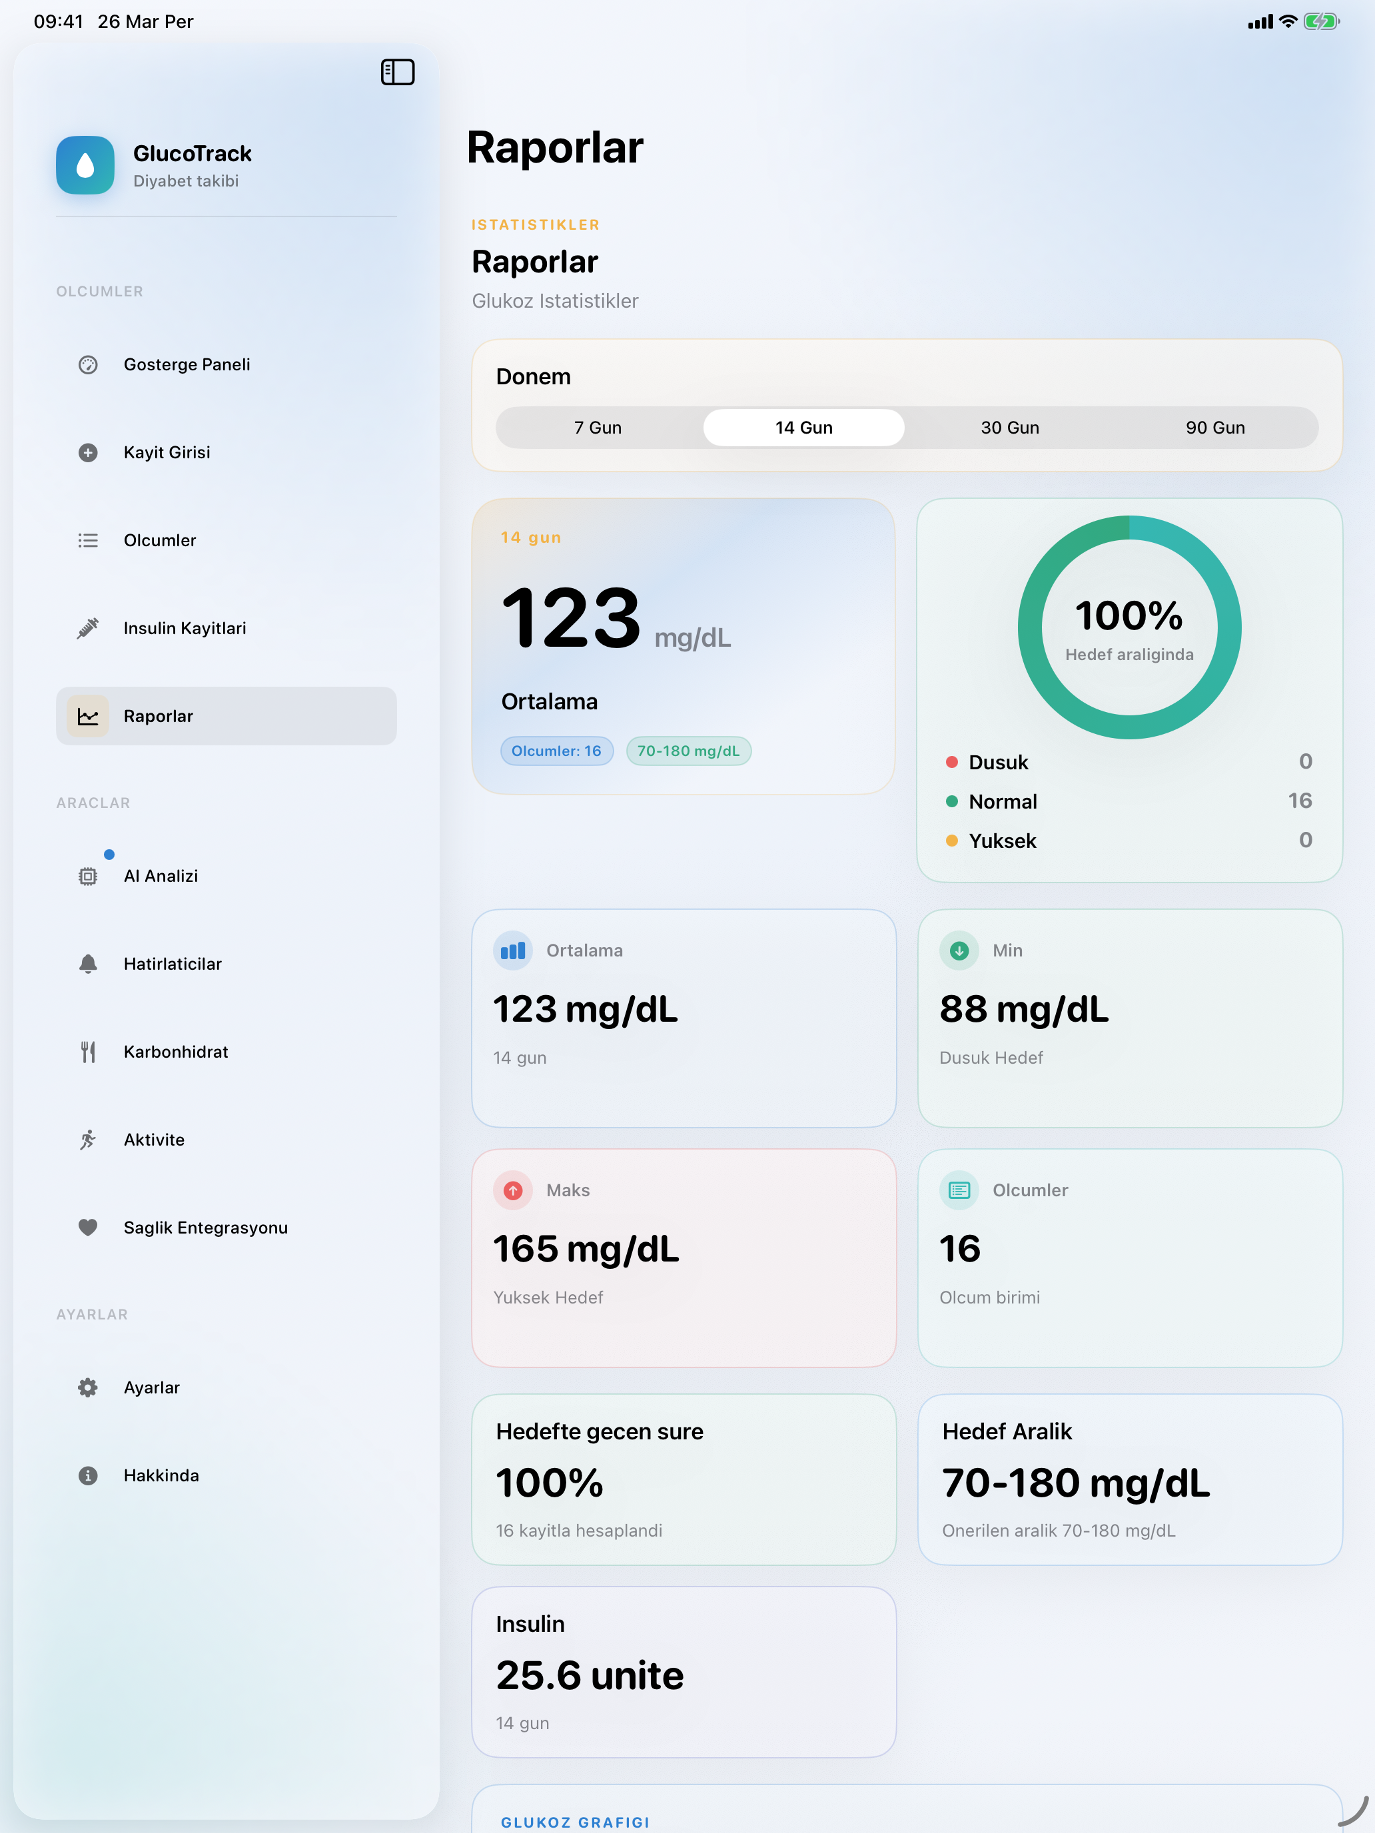Screen dimensions: 1375x1833
Task: Tap the Wi-Fi status icon
Action: [1287, 21]
